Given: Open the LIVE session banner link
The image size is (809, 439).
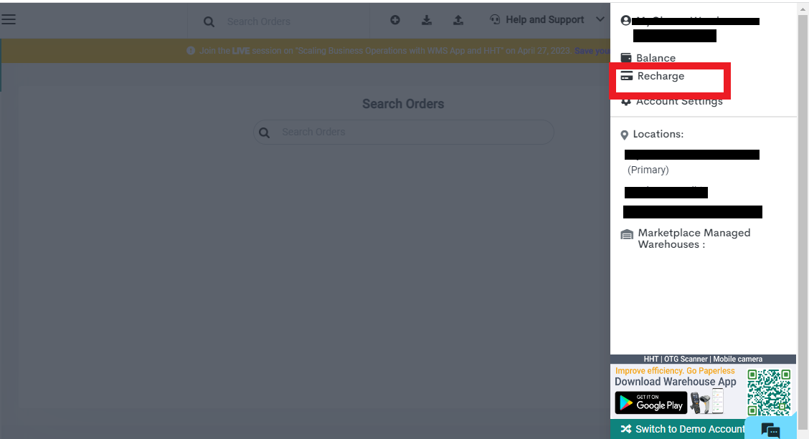Looking at the screenshot, I should pyautogui.click(x=592, y=51).
